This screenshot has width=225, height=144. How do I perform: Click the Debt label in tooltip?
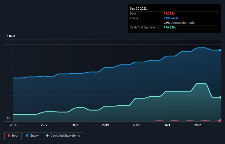pos(133,13)
